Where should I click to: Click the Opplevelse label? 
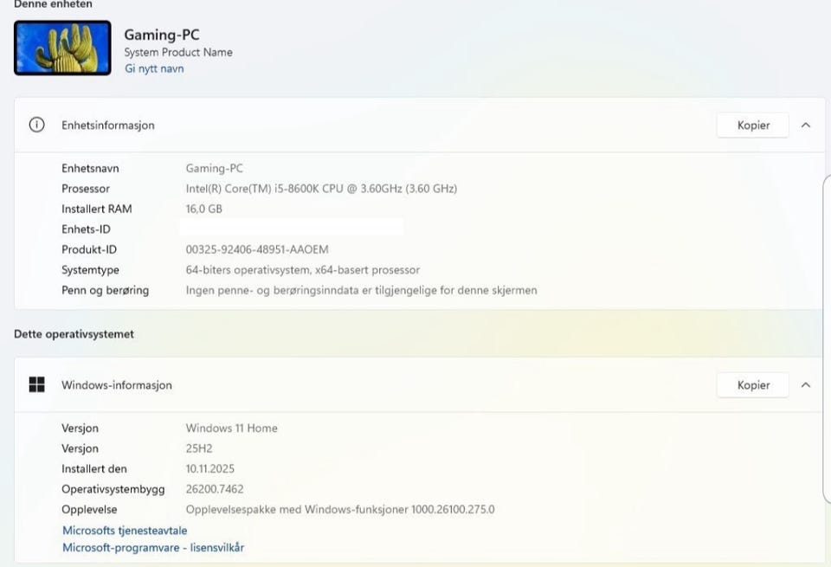[x=89, y=509]
